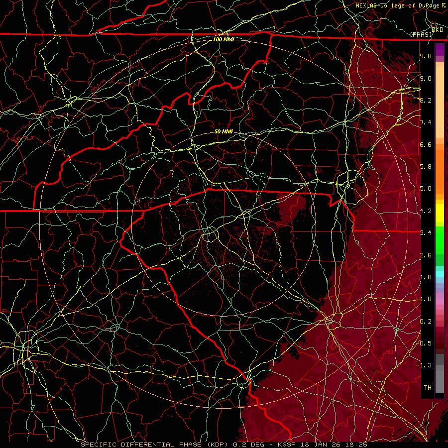
Task: Click the peach segment of the color bar
Action: point(440,102)
